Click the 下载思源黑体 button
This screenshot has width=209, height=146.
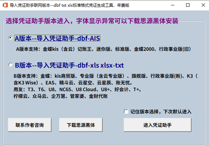(81, 125)
